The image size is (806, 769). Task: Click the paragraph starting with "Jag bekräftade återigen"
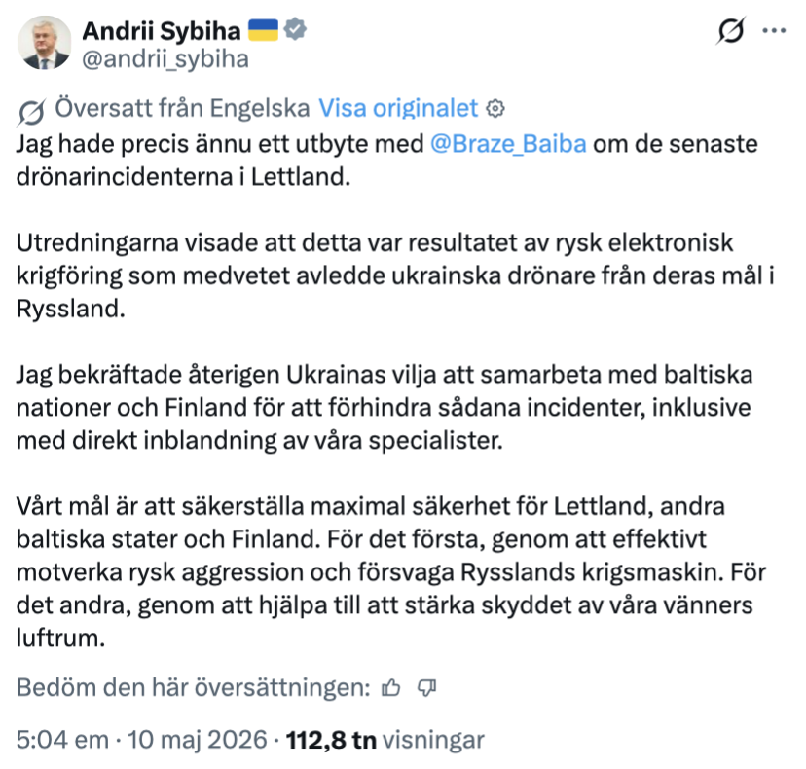click(385, 407)
